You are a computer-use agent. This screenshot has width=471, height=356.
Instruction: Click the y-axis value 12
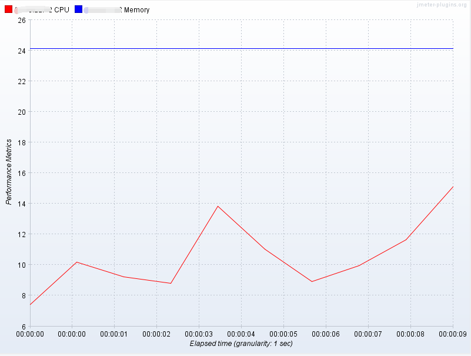click(x=22, y=234)
